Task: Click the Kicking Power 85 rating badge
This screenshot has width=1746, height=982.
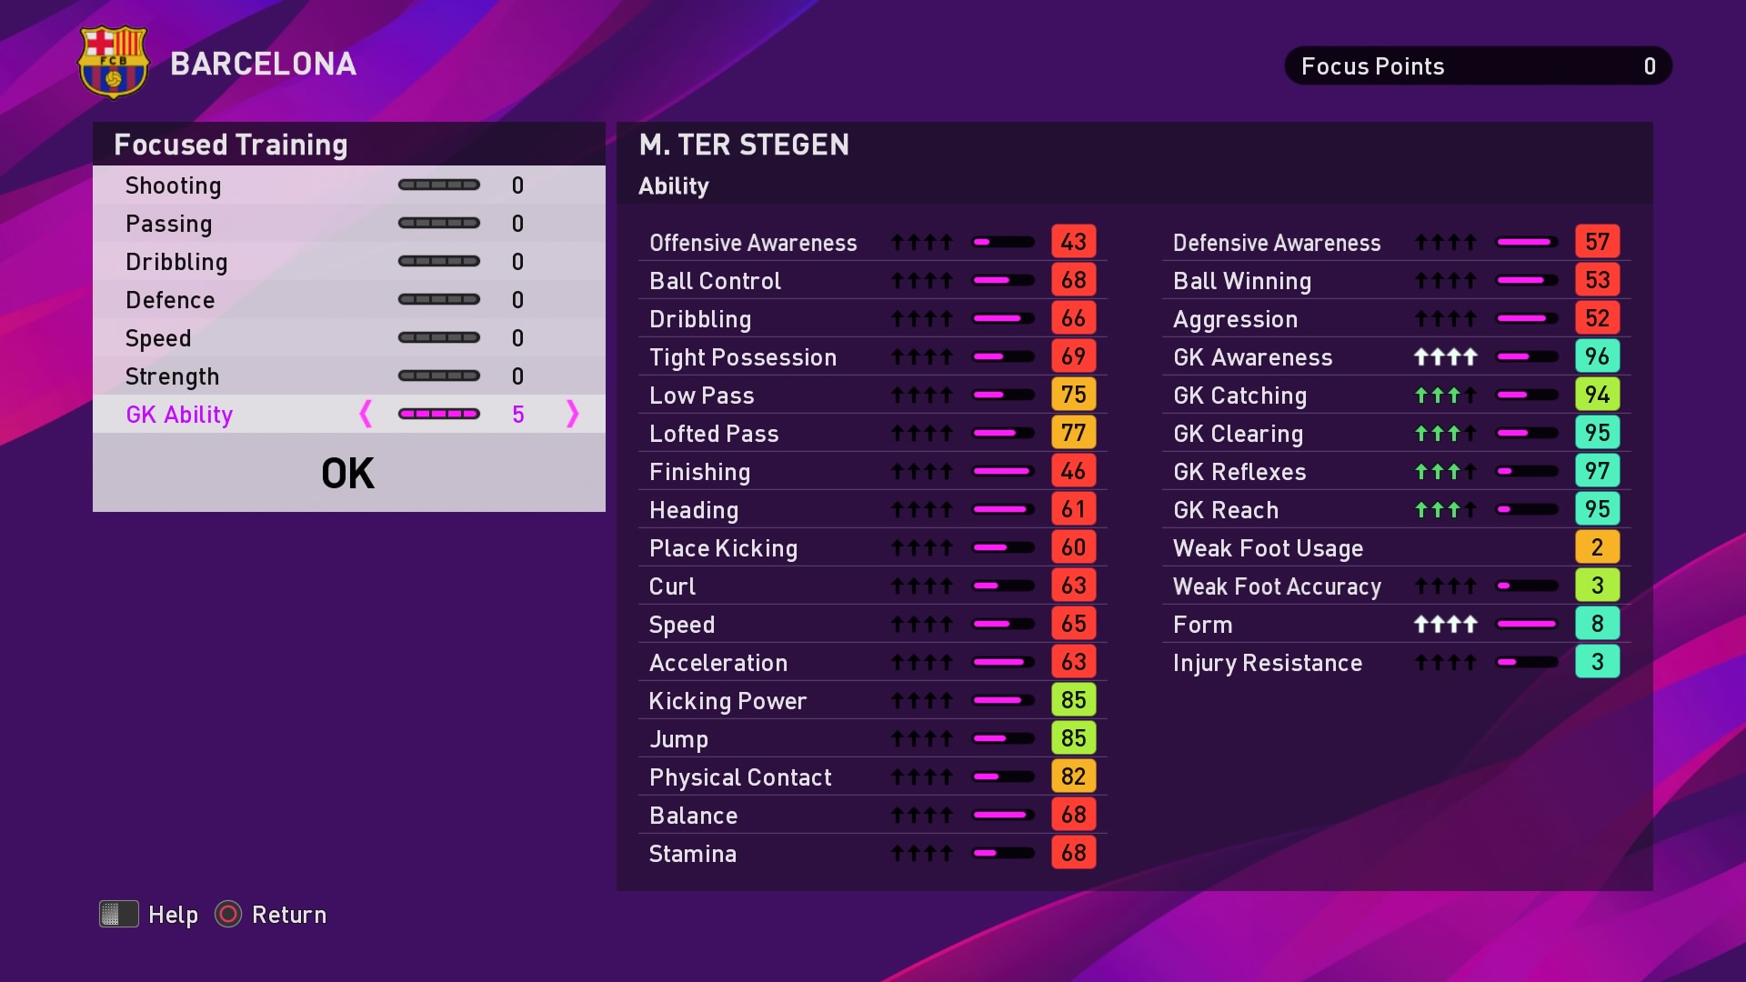Action: [1073, 700]
